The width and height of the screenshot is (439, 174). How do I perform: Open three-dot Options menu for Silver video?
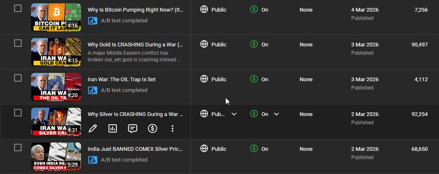pyautogui.click(x=173, y=128)
